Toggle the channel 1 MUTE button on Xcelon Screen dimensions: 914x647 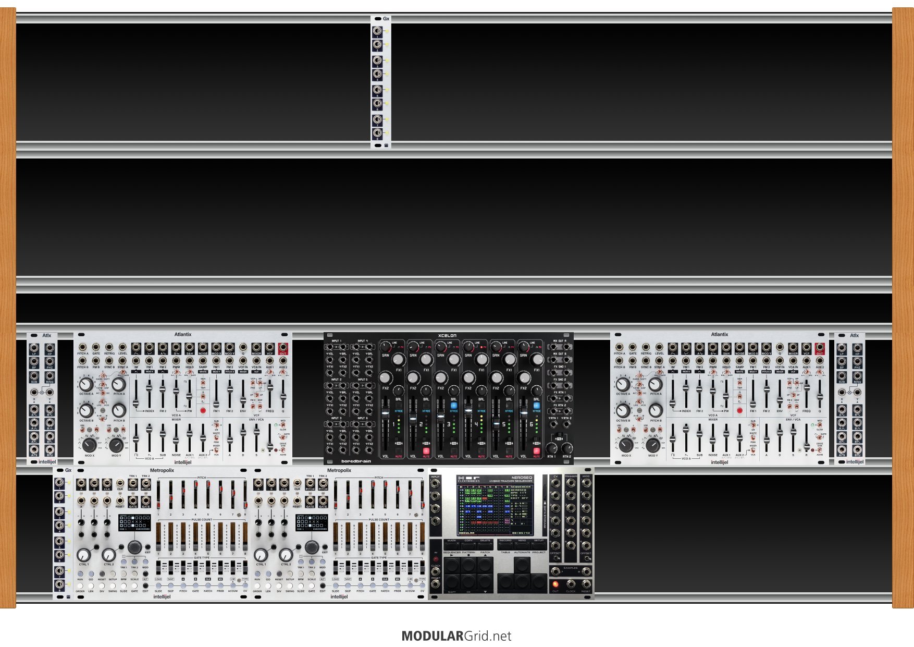[398, 451]
